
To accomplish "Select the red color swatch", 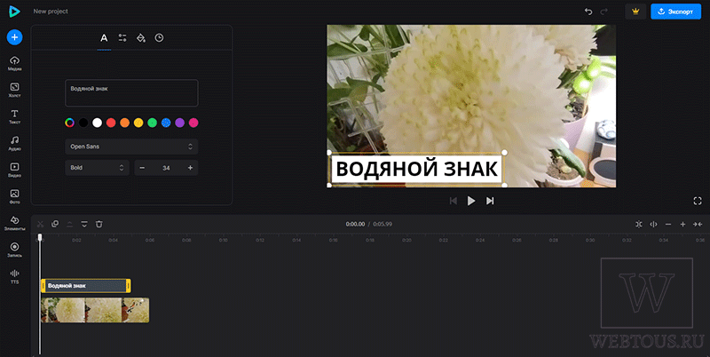I will [111, 123].
